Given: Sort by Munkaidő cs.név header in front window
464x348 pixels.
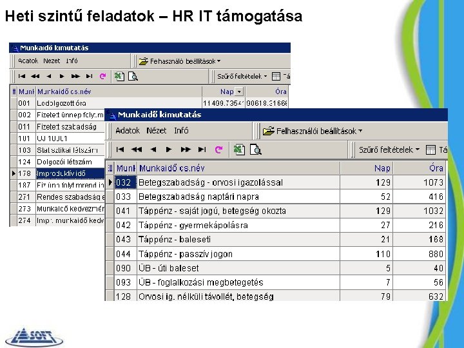Looking at the screenshot, I should 238,168.
